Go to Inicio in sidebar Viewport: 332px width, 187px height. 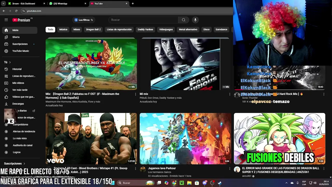coord(20,30)
